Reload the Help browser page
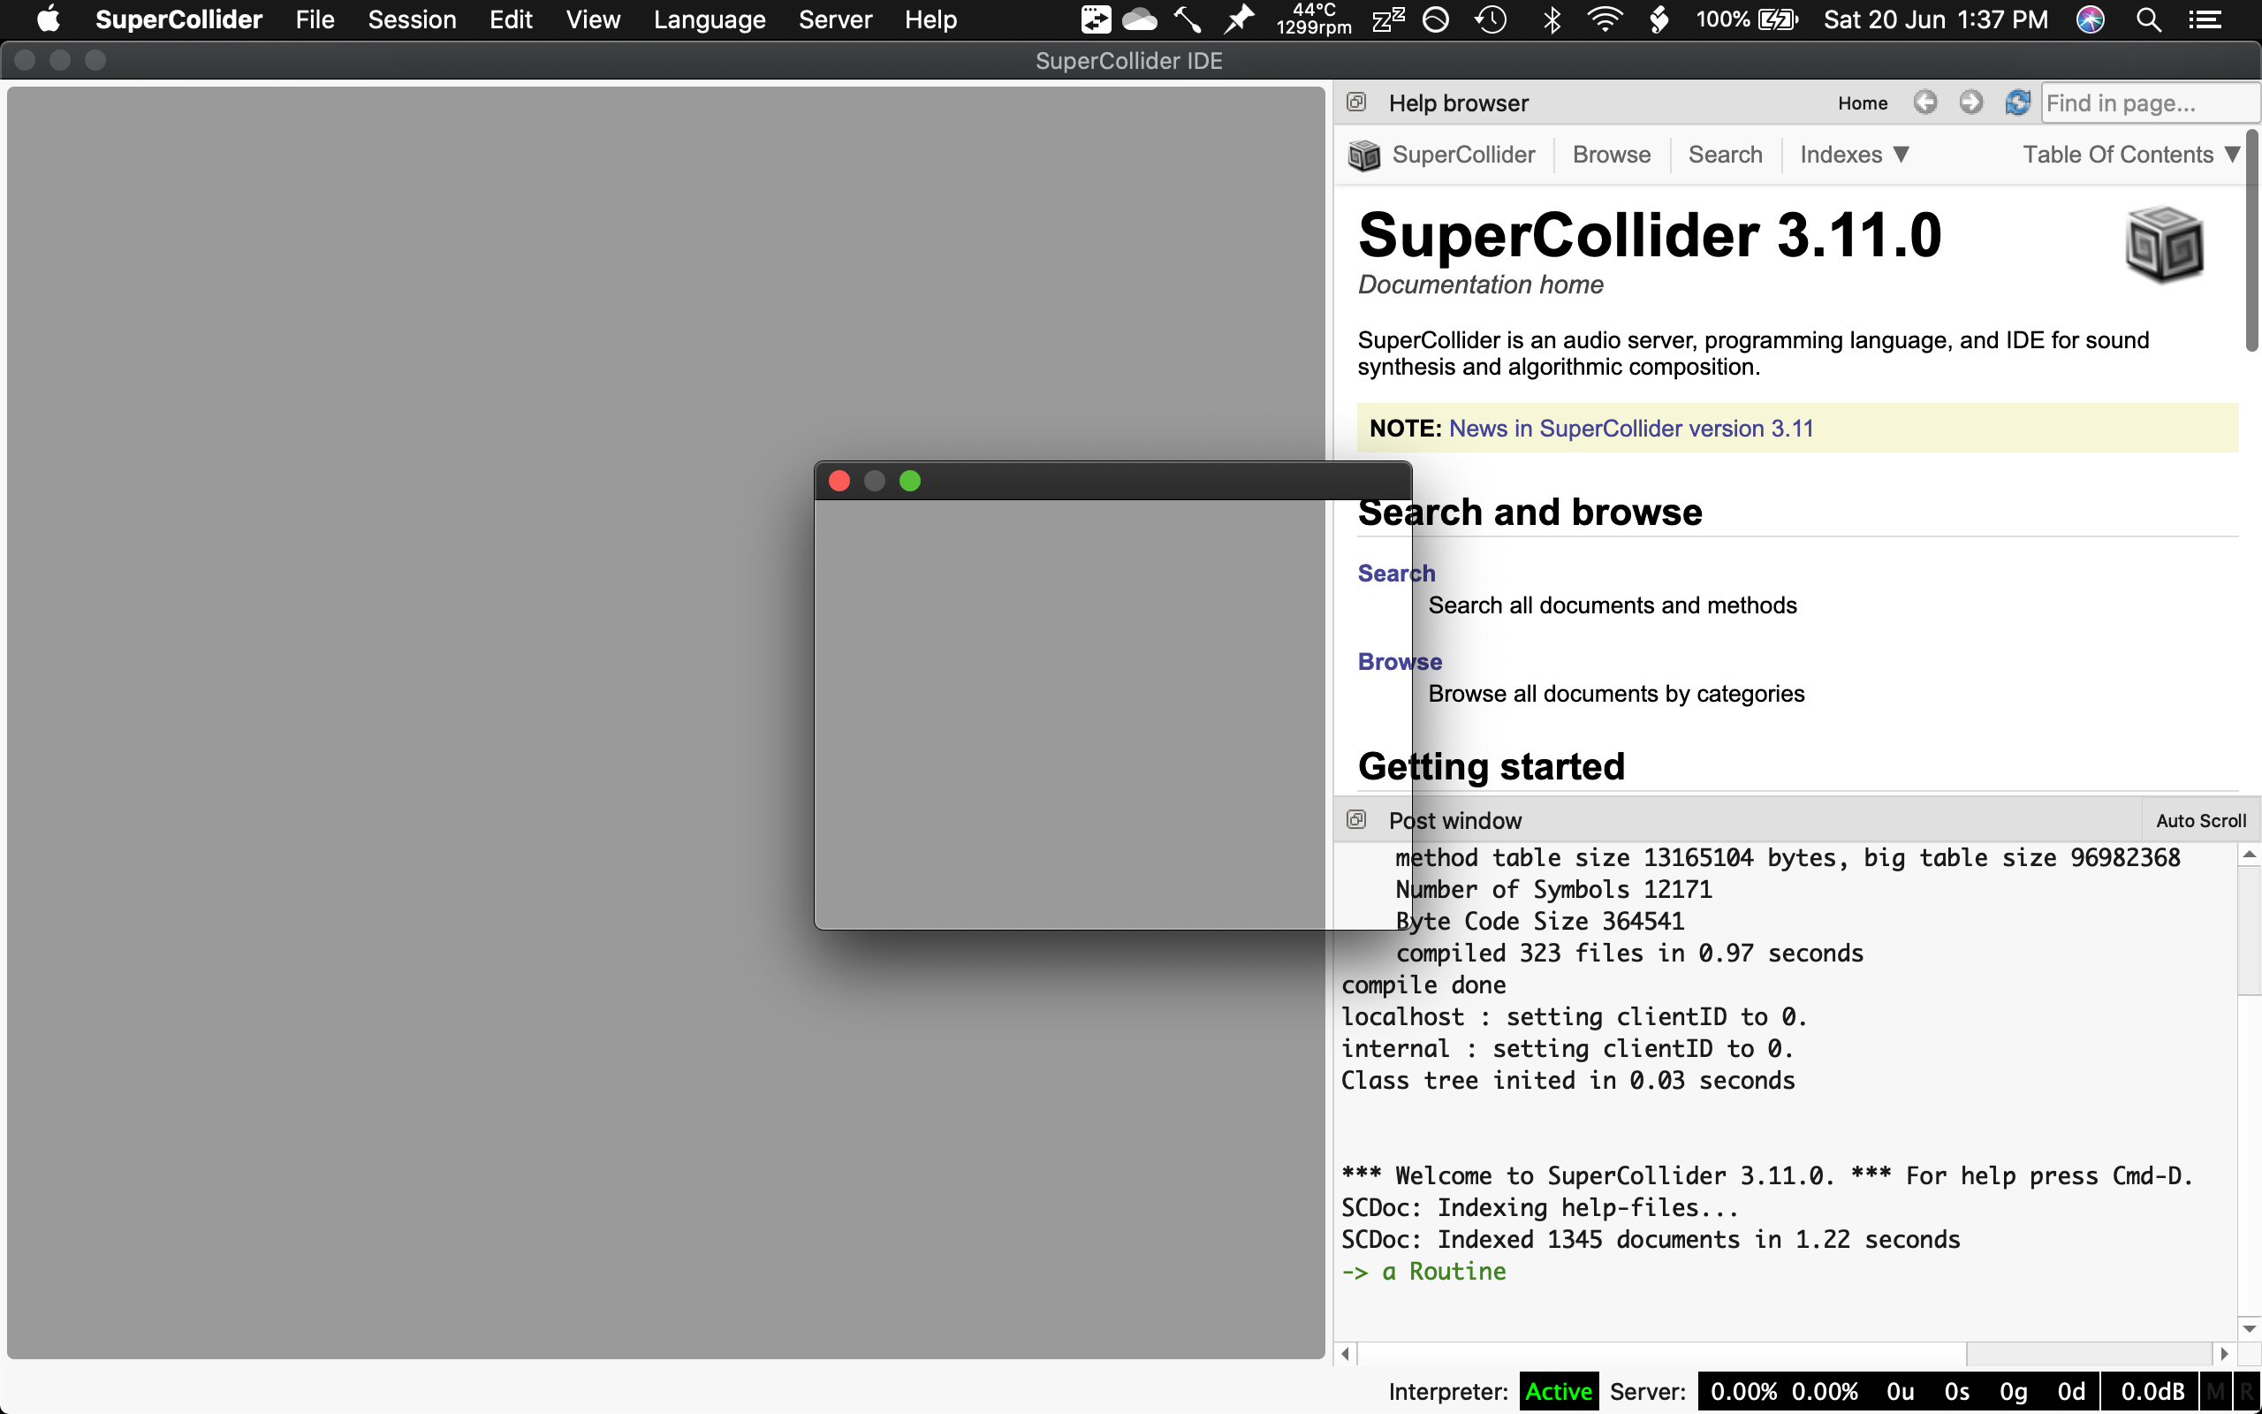2262x1414 pixels. coord(2017,102)
